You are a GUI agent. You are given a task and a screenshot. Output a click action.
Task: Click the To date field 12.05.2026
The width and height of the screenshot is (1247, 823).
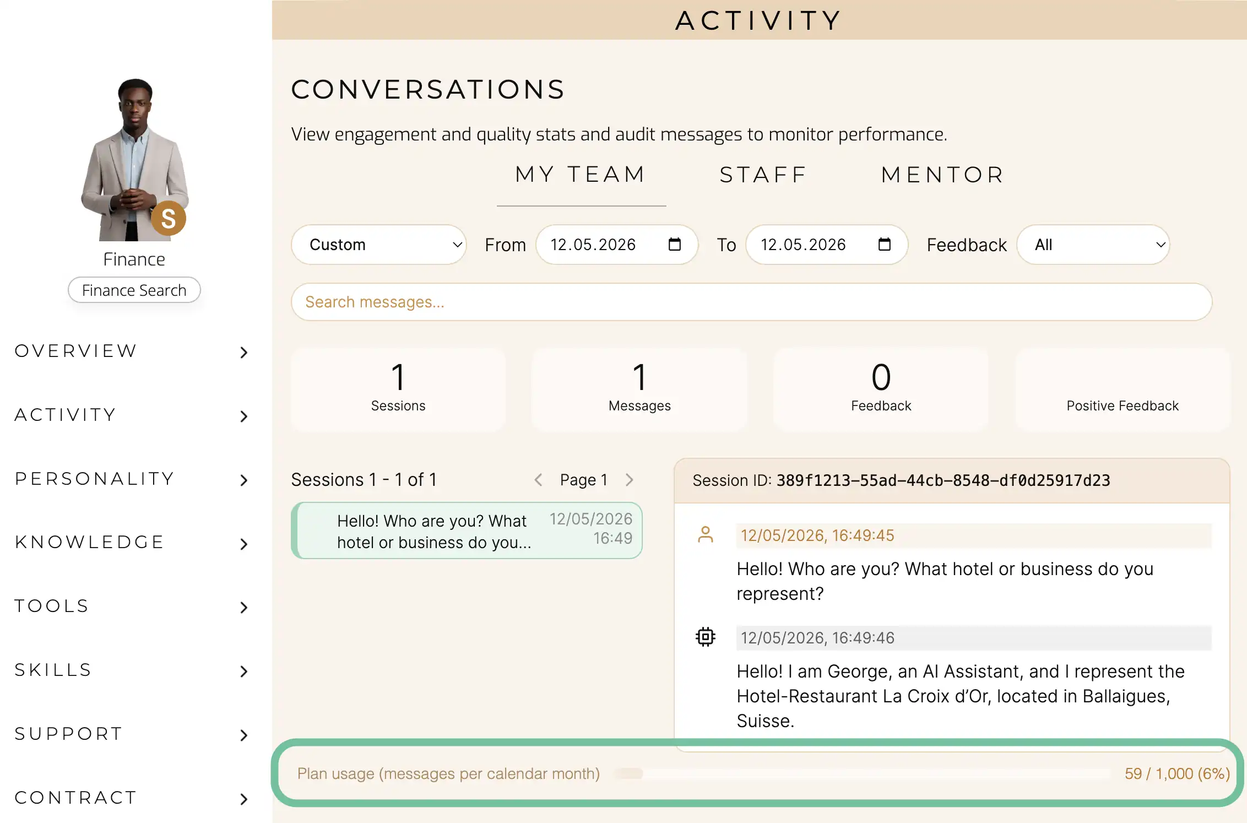click(827, 245)
